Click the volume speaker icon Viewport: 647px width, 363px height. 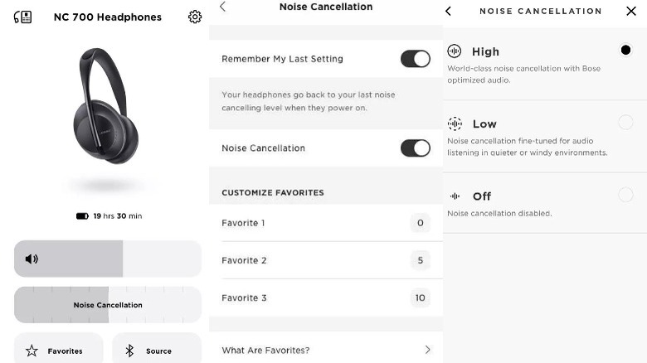pos(32,259)
